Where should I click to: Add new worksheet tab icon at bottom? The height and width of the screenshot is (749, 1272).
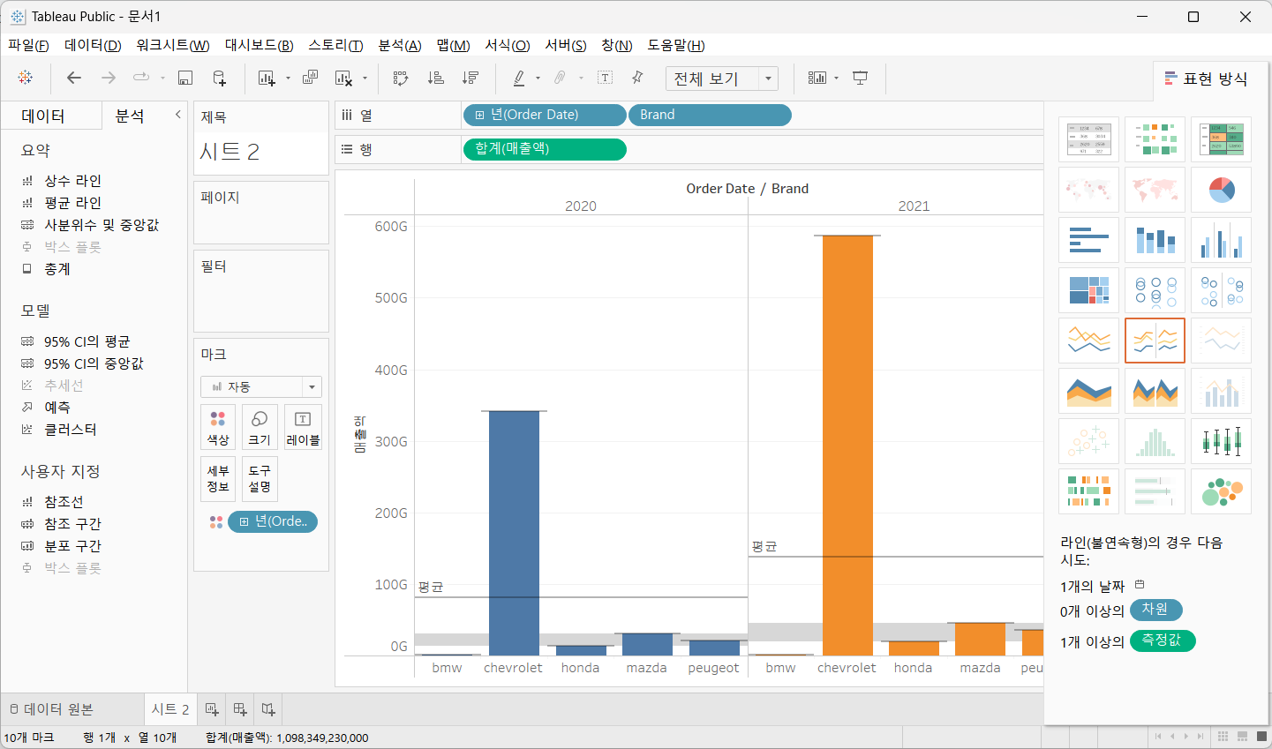click(212, 709)
